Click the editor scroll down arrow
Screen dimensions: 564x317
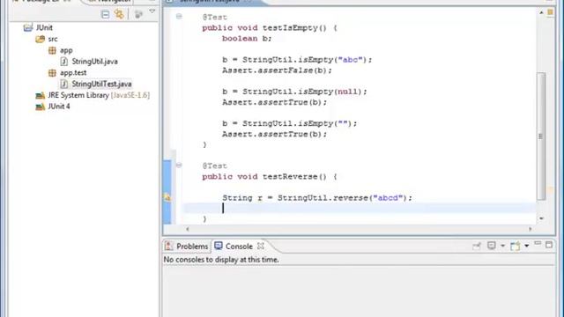coord(541,218)
